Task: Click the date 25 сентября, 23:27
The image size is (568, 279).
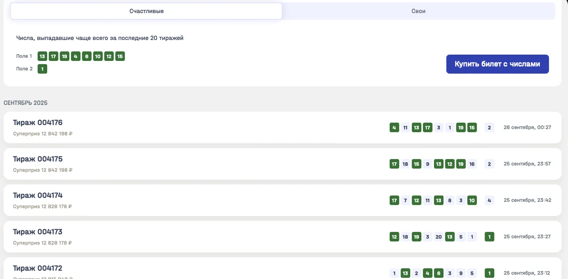Action: point(527,236)
